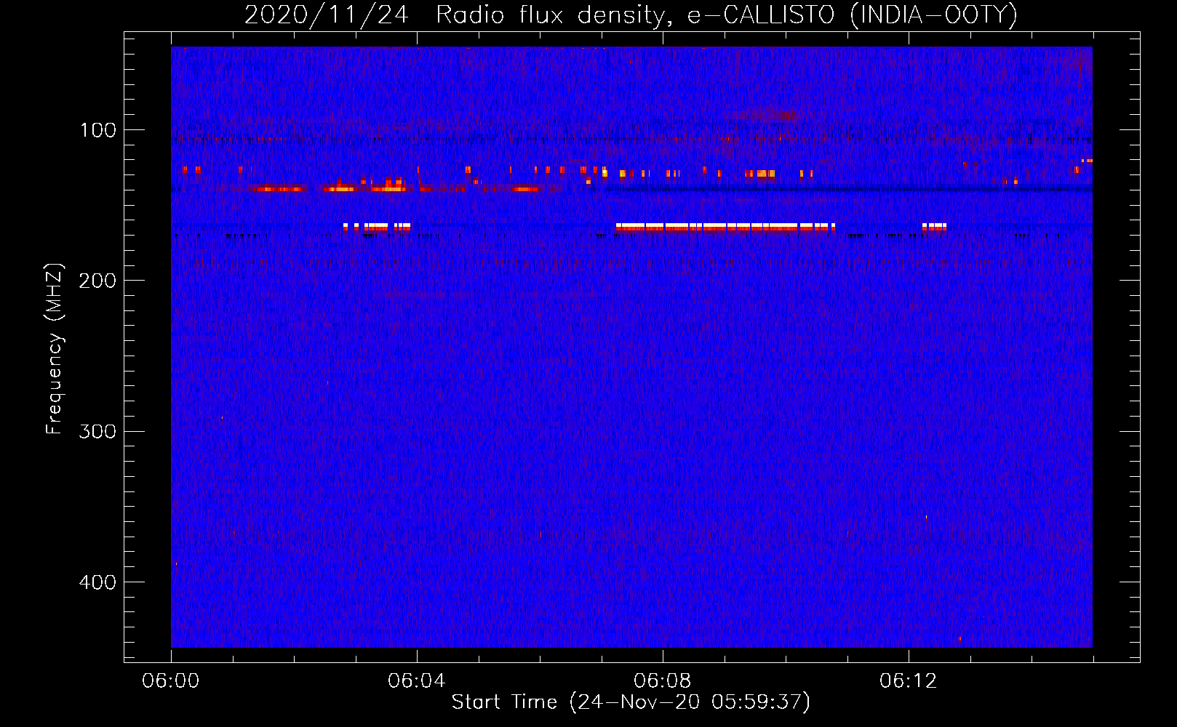Click the 06:12 time axis label

(909, 680)
